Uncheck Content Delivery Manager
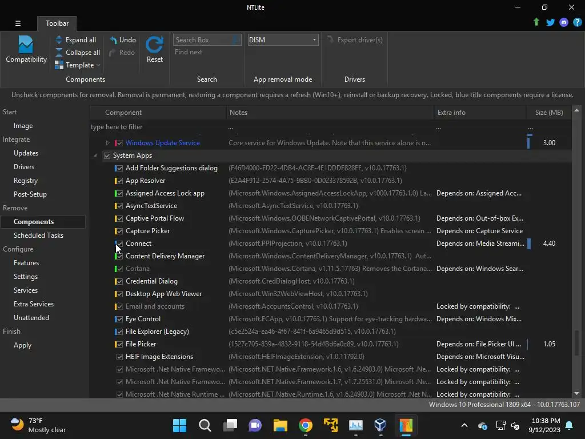585x439 pixels. click(x=119, y=257)
